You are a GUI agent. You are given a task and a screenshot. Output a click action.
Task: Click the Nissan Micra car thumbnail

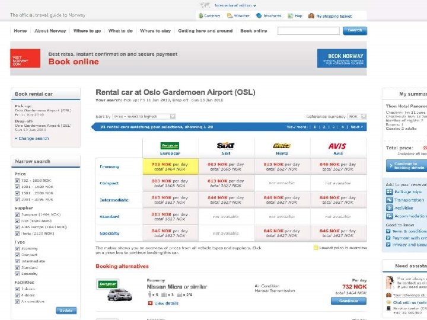pyautogui.click(x=120, y=295)
